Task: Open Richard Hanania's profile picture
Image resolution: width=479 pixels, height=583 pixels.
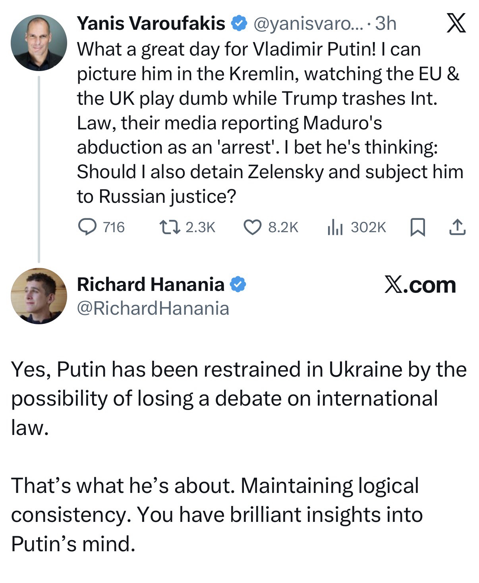Action: 39,296
